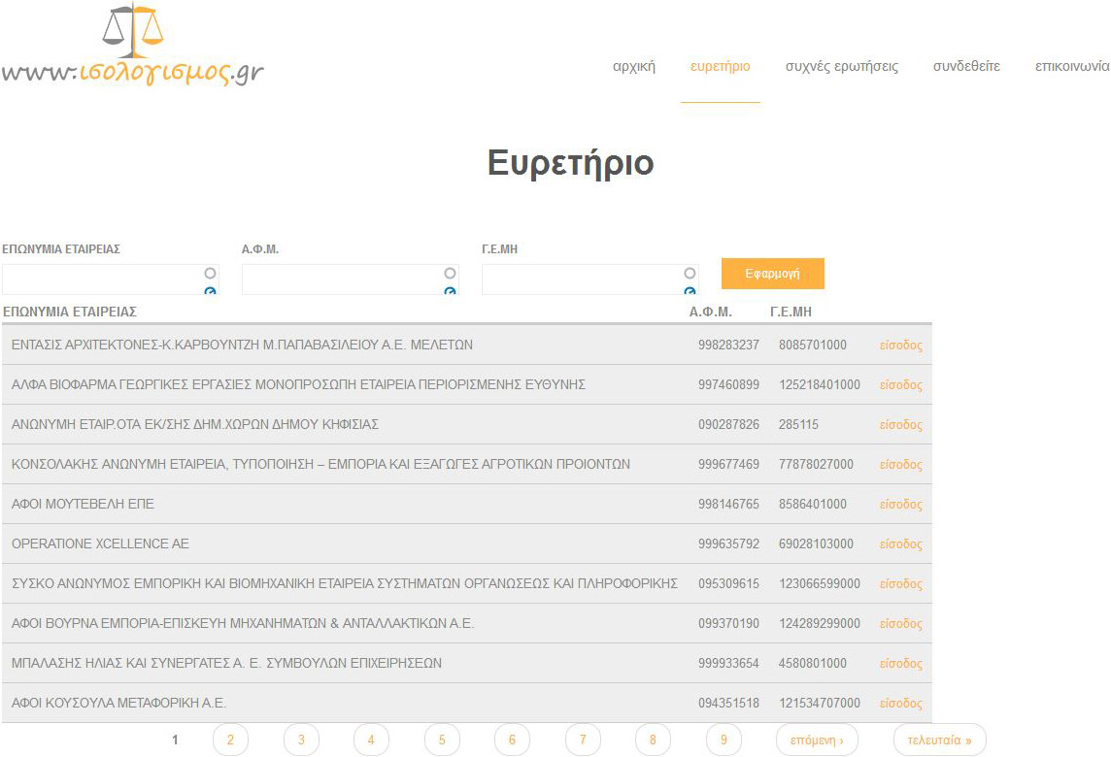Jump to the τελευταία last page
Viewport: 1111px width, 757px height.
tap(939, 741)
